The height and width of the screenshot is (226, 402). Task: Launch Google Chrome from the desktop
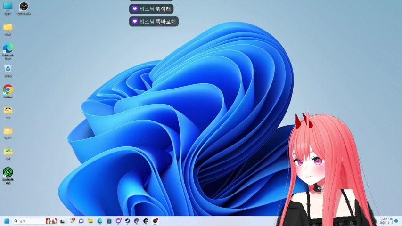[x=8, y=89]
